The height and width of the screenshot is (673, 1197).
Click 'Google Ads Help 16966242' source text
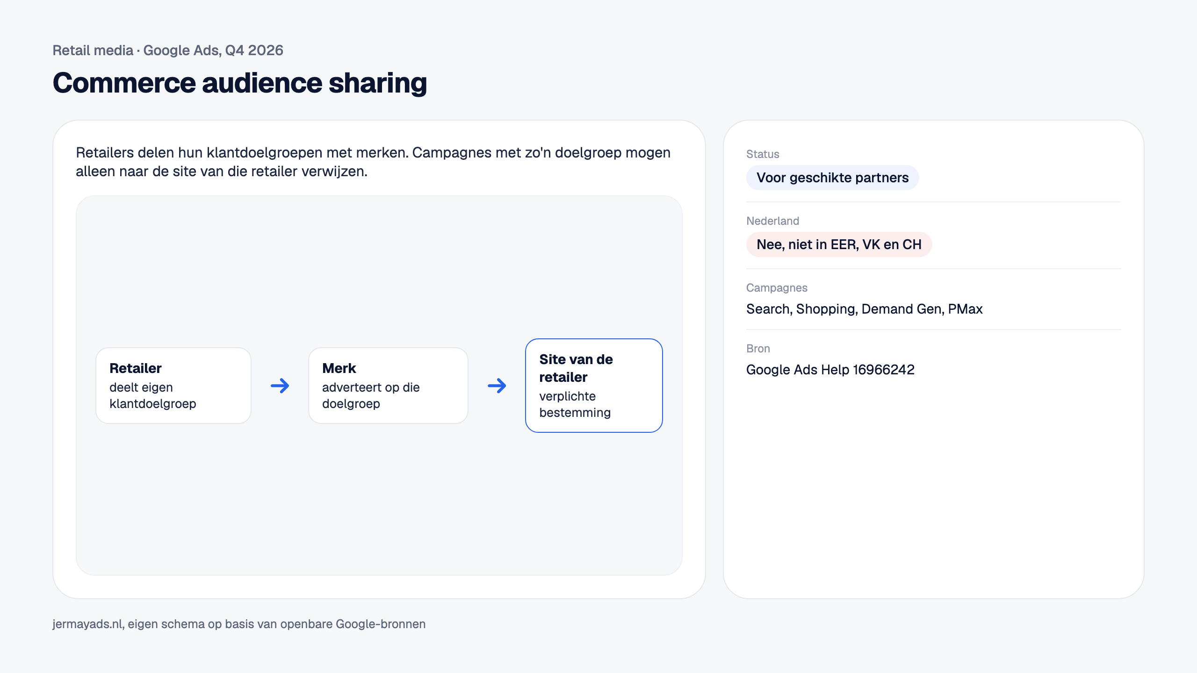click(830, 370)
